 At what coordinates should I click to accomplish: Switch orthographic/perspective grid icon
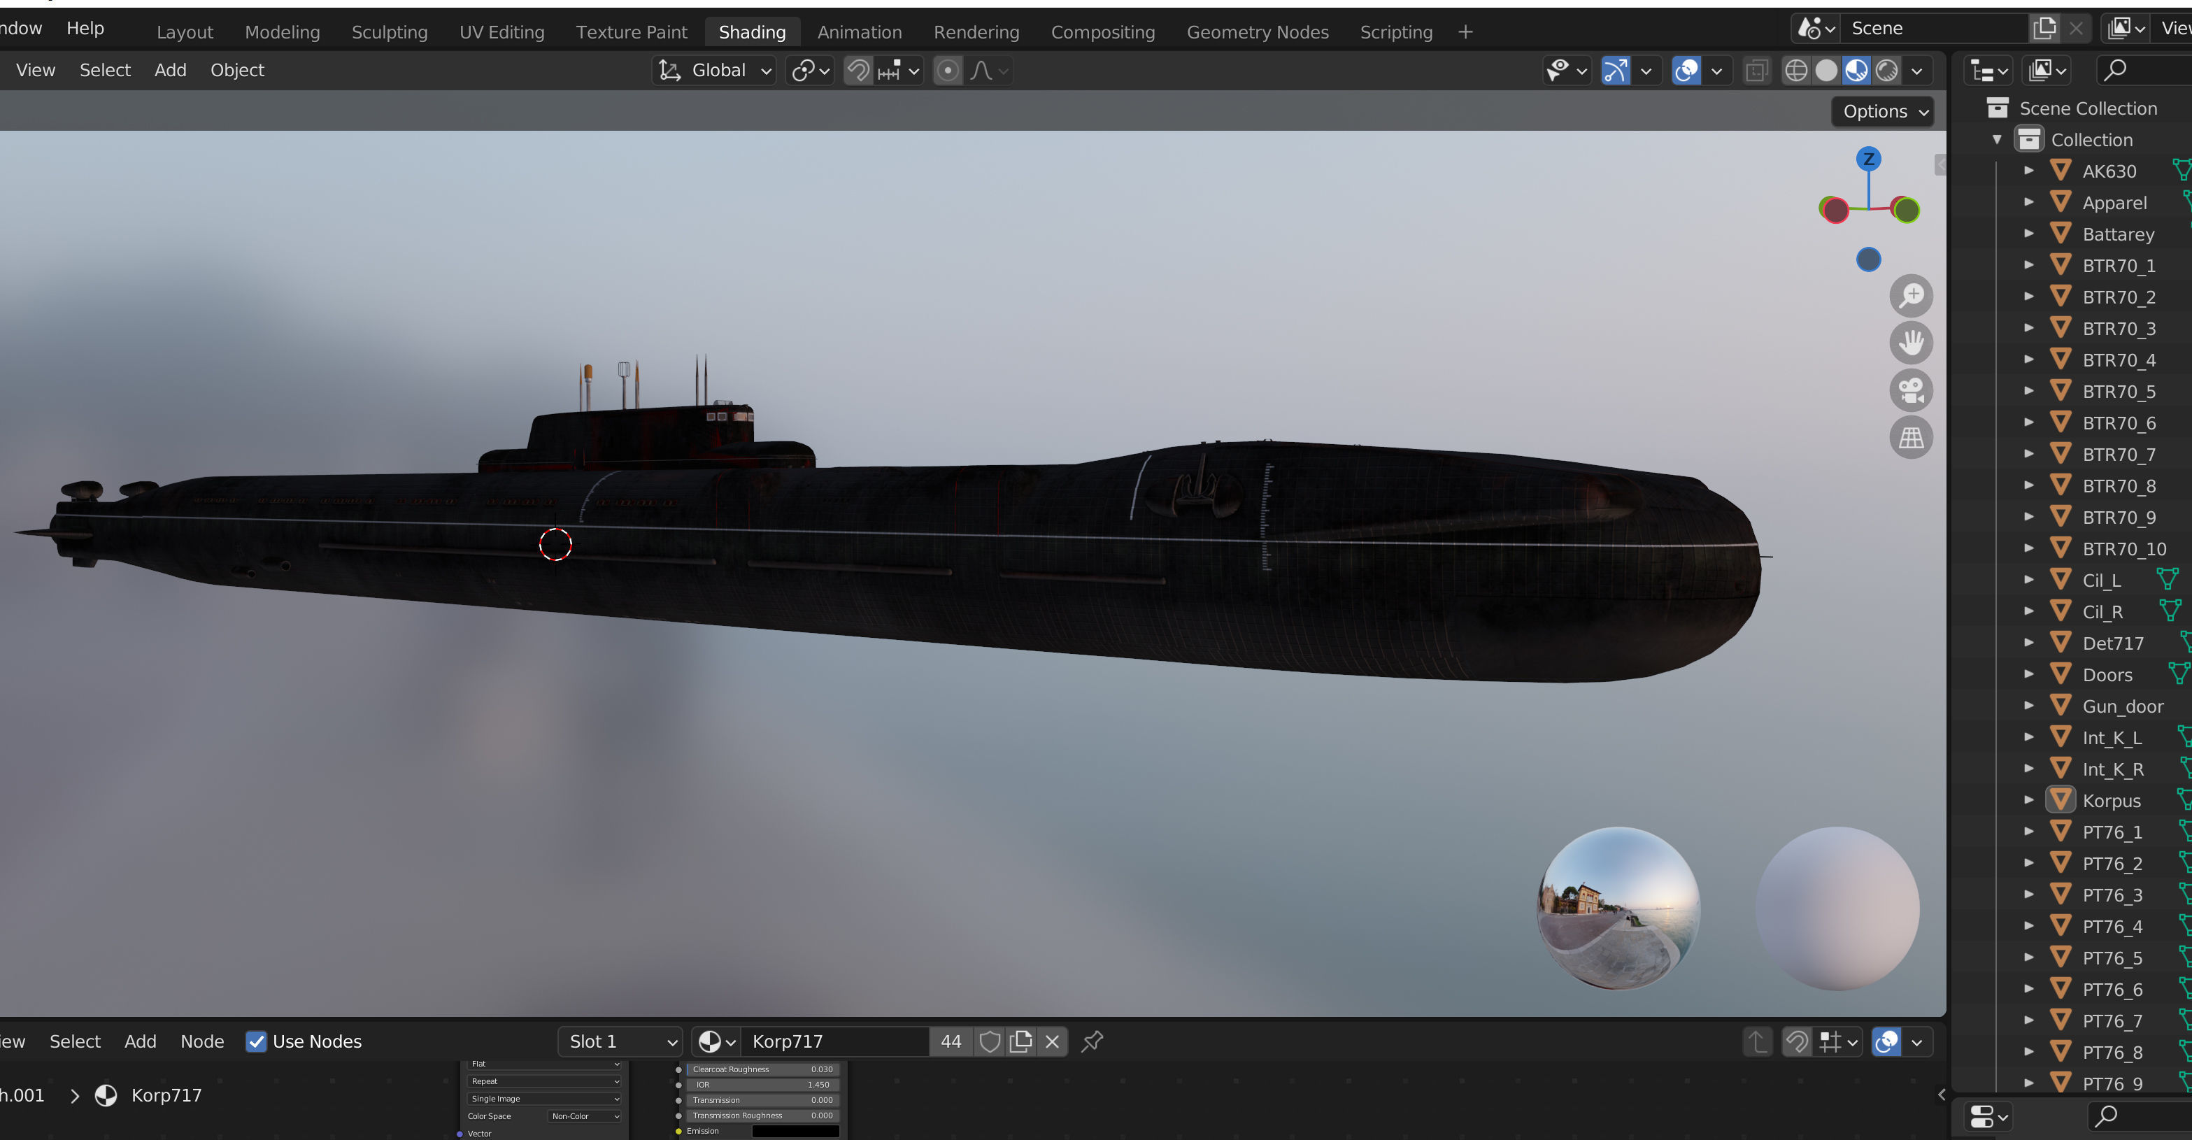[x=1912, y=438]
